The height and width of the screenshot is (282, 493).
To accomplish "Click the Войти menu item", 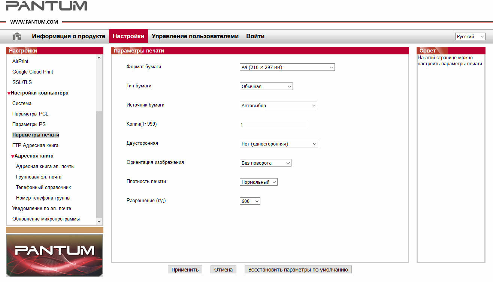I will click(x=255, y=36).
